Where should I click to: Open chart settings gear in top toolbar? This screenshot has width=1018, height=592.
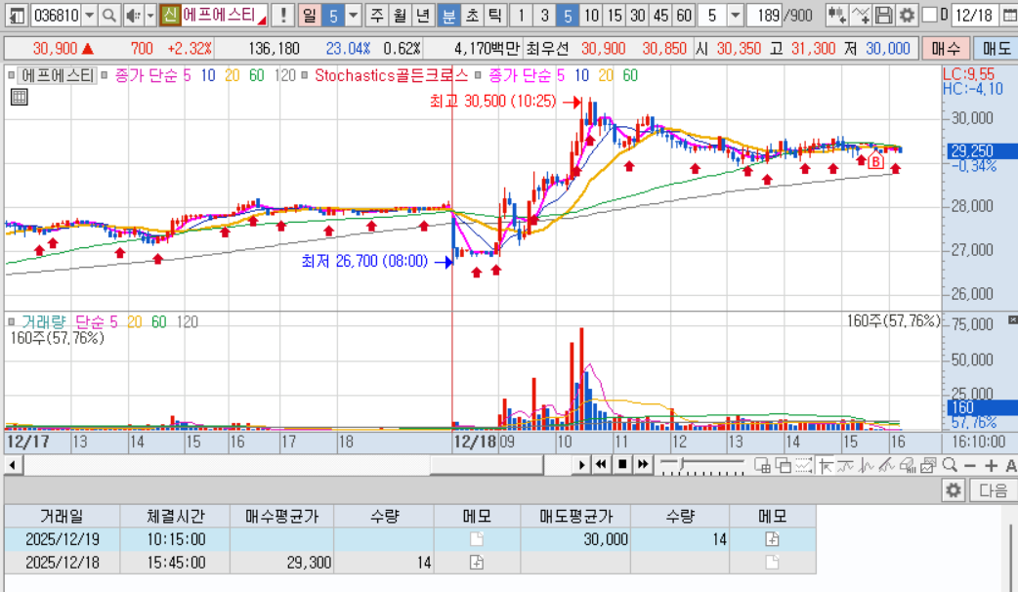pyautogui.click(x=907, y=15)
